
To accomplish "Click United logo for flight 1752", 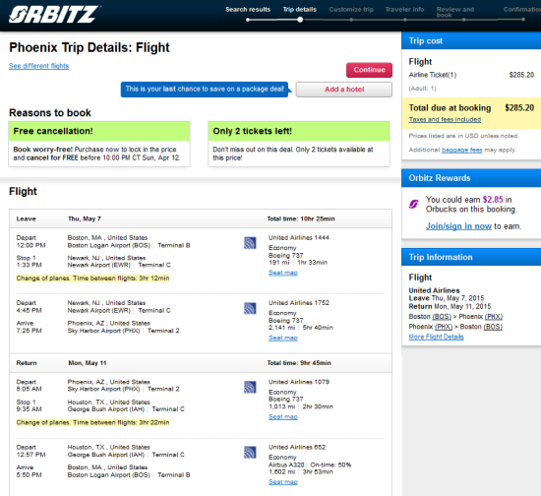I will [250, 308].
